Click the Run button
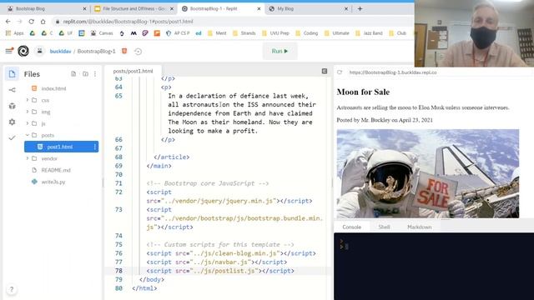 tap(280, 51)
